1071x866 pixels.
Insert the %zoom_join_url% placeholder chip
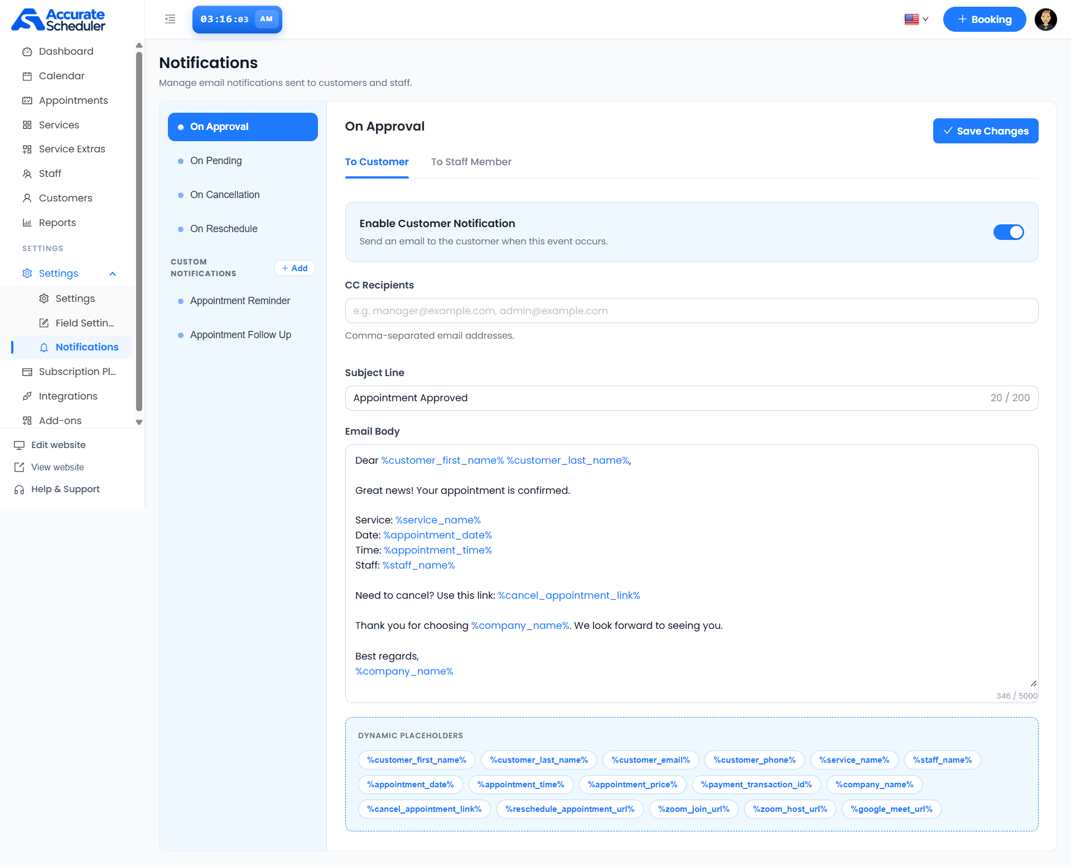[693, 810]
